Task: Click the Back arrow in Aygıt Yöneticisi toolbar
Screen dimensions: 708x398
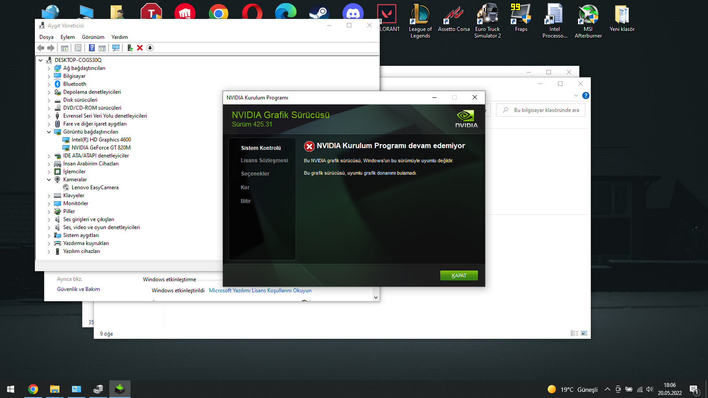Action: 41,48
